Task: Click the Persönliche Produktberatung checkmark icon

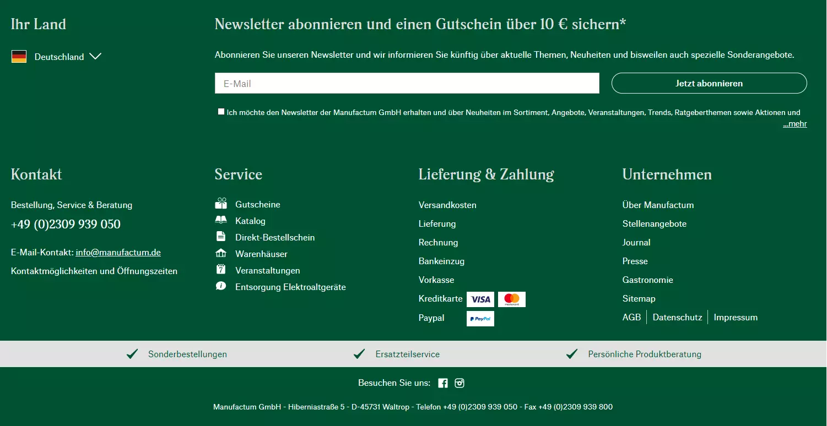Action: (x=572, y=354)
